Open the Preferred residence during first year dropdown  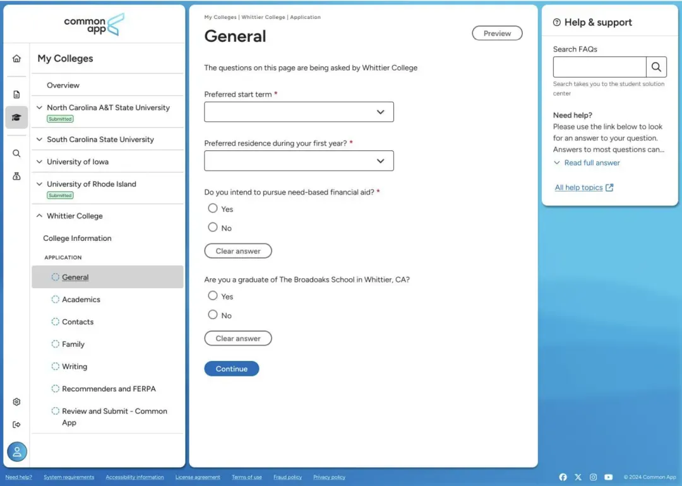299,161
